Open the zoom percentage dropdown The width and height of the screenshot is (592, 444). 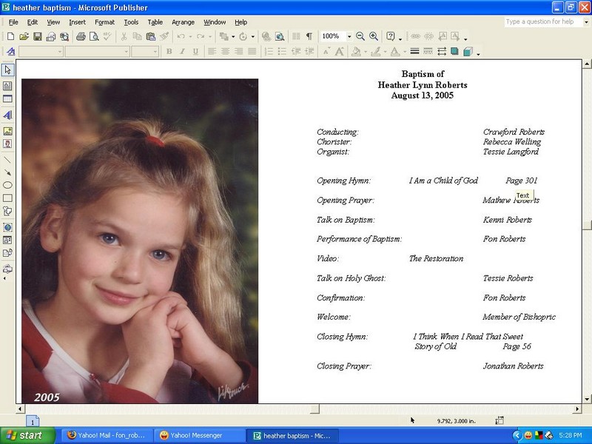coord(349,36)
